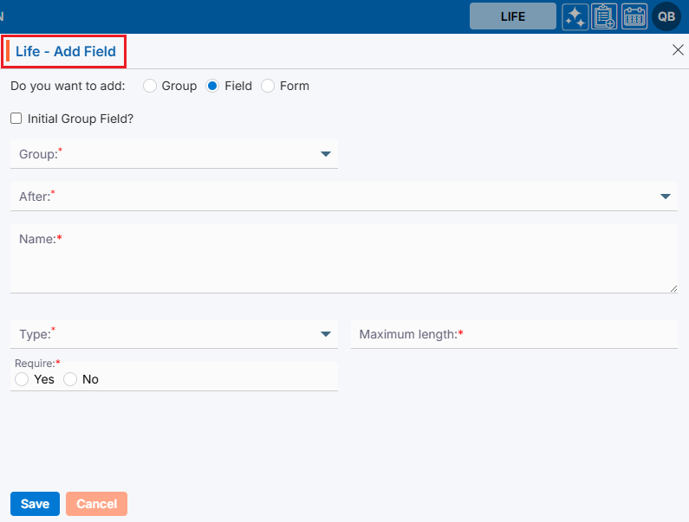
Task: Click the sparkle AI assistant icon
Action: (575, 16)
